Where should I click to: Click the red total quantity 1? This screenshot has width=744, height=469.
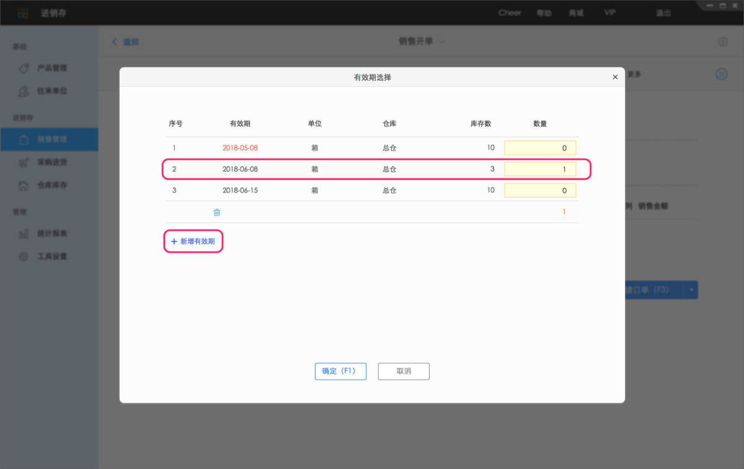[564, 212]
